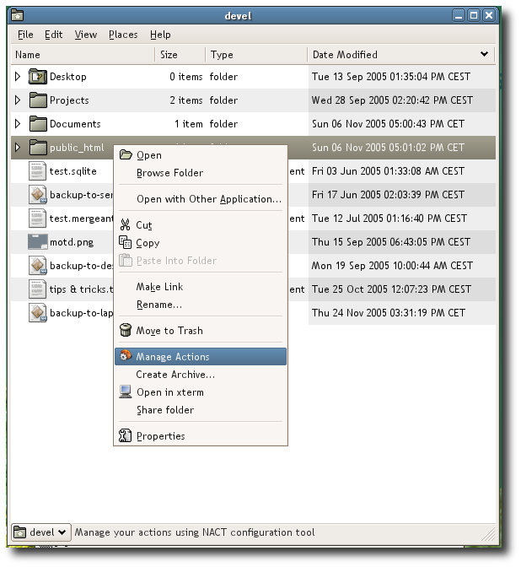Click the Manage Actions icon

(125, 356)
